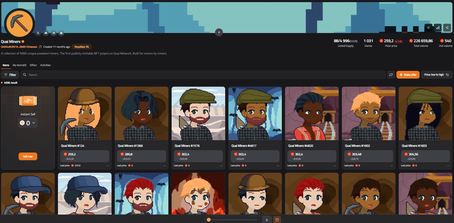Screen dimensions: 454x223
Task: Open the Quai Miners #1366 thumbnail
Action: [141, 113]
